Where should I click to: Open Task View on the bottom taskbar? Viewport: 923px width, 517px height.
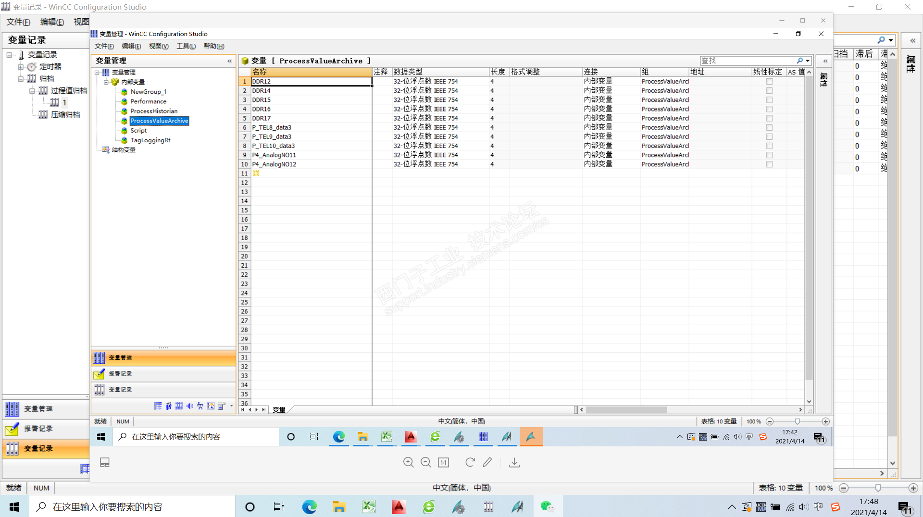click(279, 506)
